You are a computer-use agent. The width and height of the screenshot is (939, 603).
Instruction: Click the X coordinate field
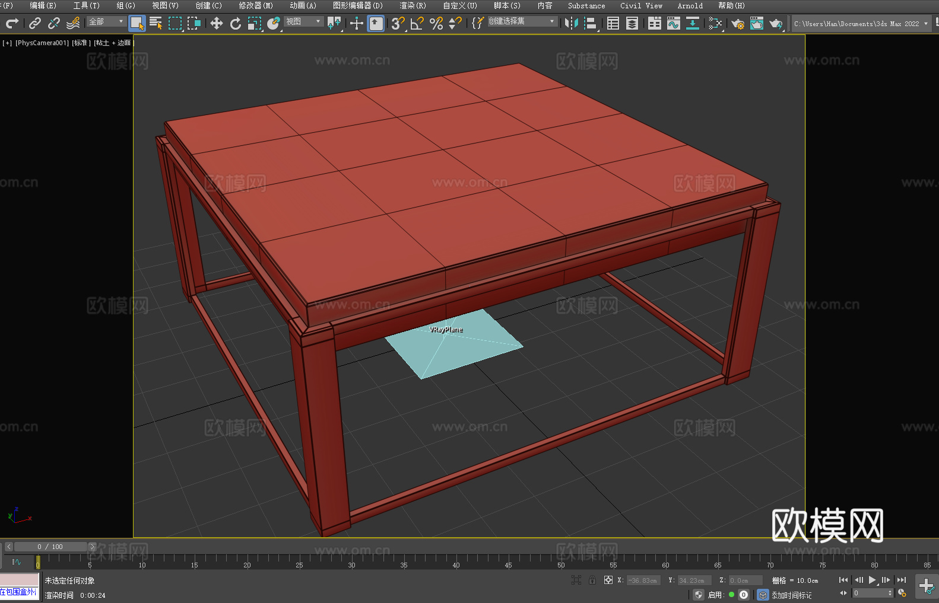tap(644, 580)
